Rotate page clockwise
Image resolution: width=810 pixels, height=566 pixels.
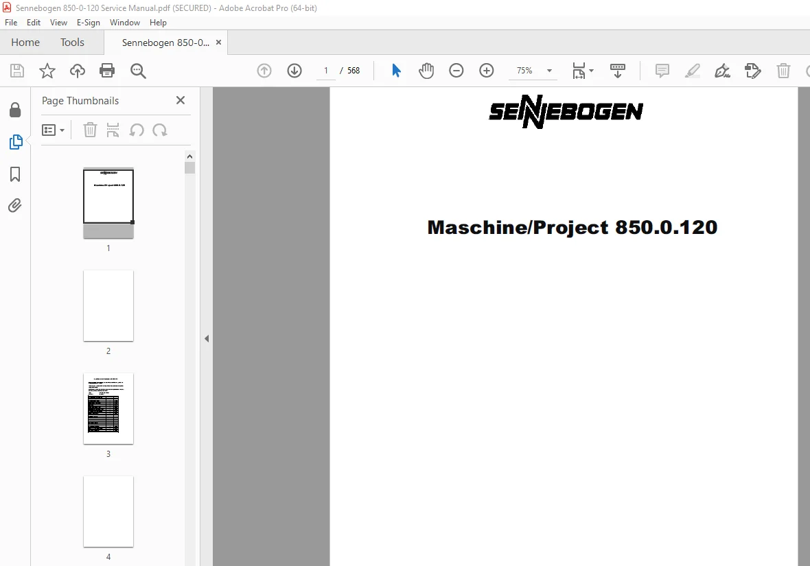[x=160, y=130]
